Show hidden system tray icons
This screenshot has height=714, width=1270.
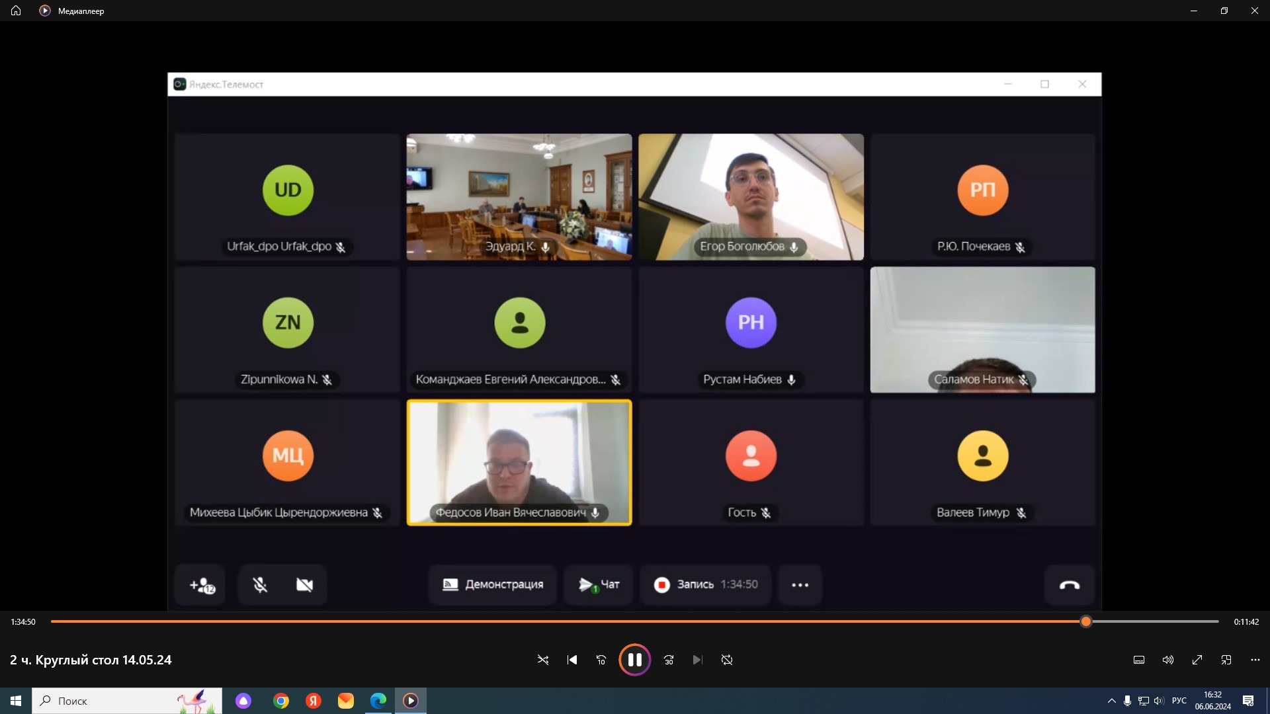[x=1111, y=701]
